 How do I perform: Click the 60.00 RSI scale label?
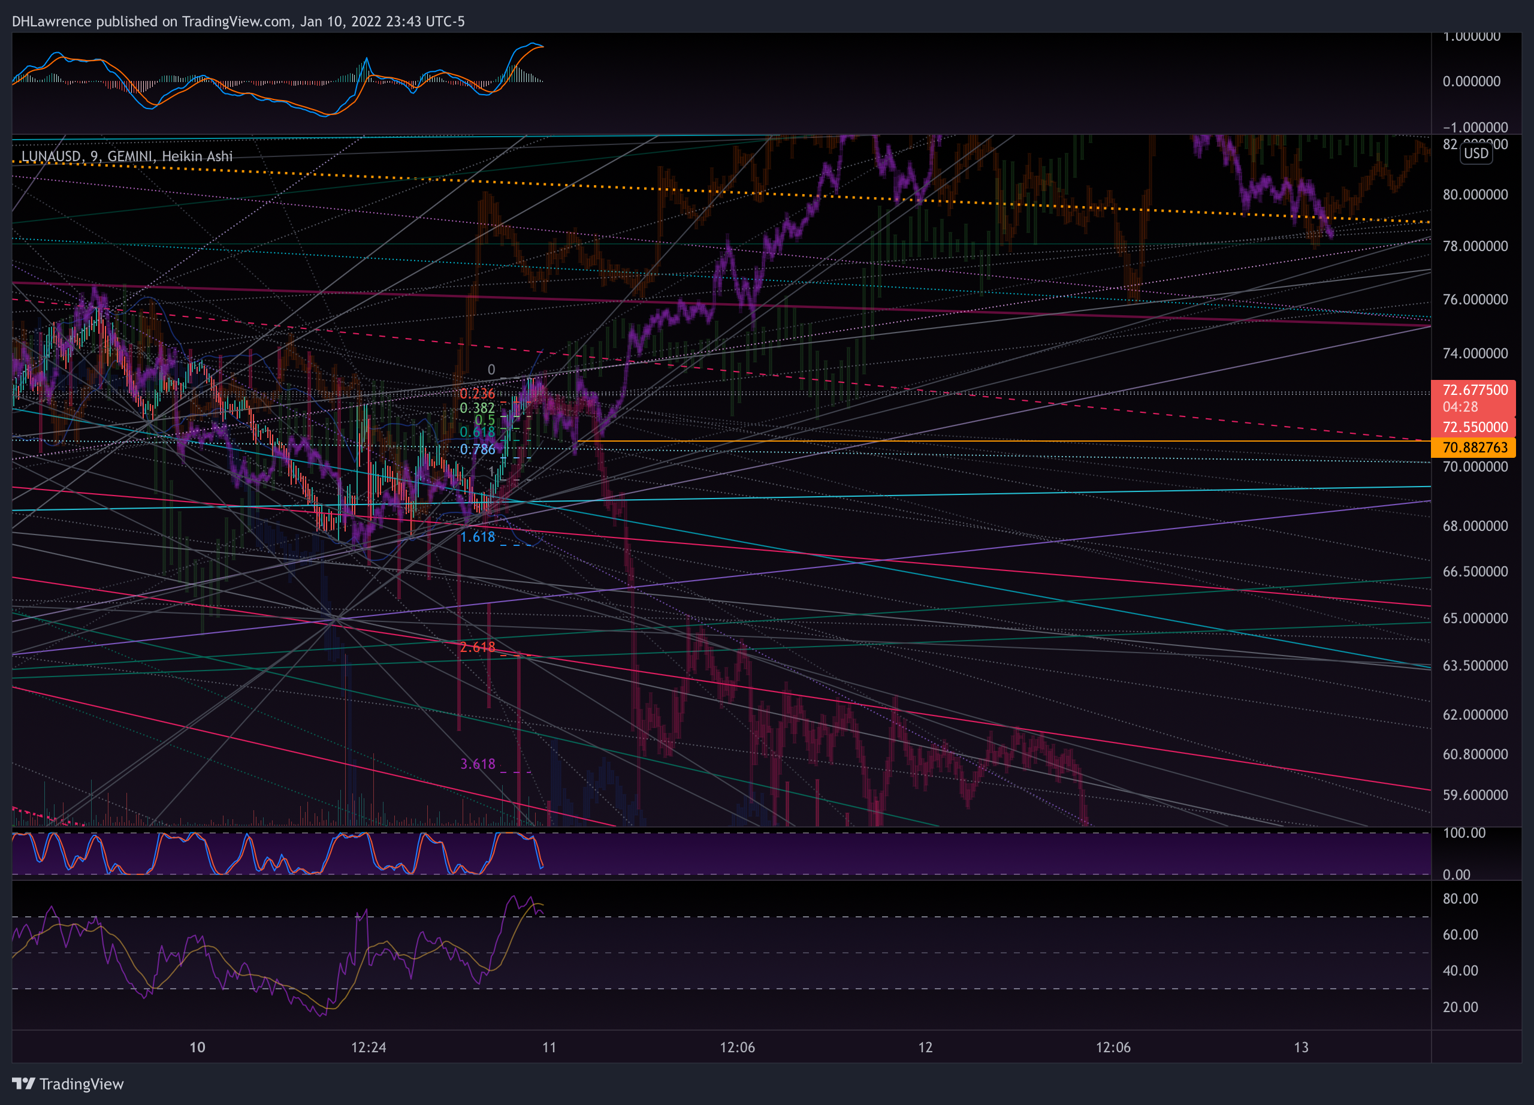[x=1460, y=935]
